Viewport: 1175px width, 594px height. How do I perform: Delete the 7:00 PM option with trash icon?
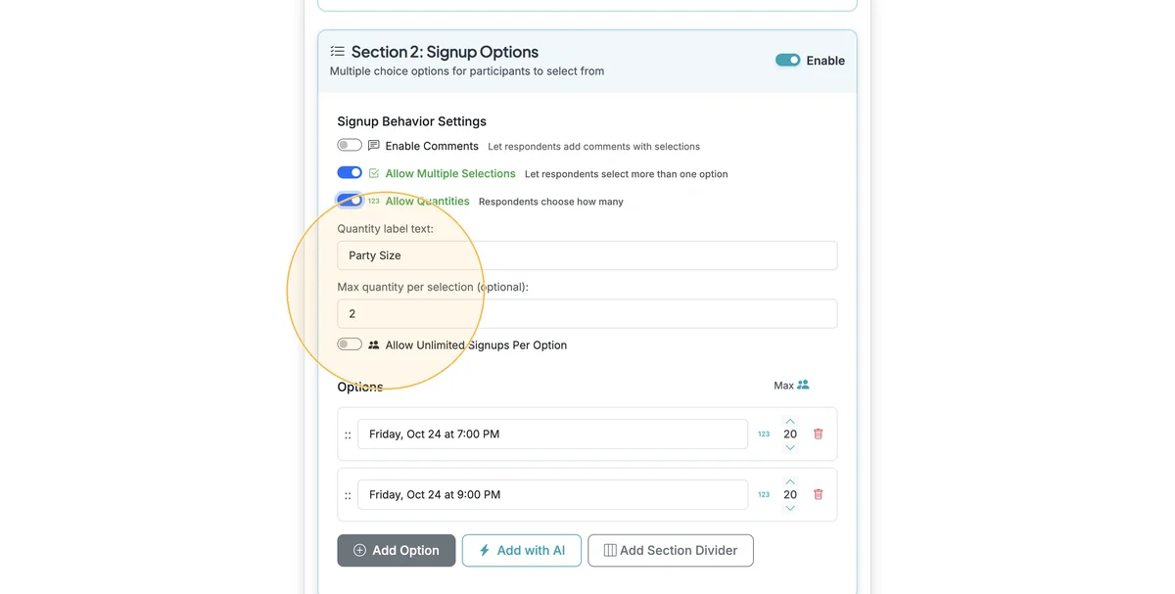pyautogui.click(x=819, y=434)
